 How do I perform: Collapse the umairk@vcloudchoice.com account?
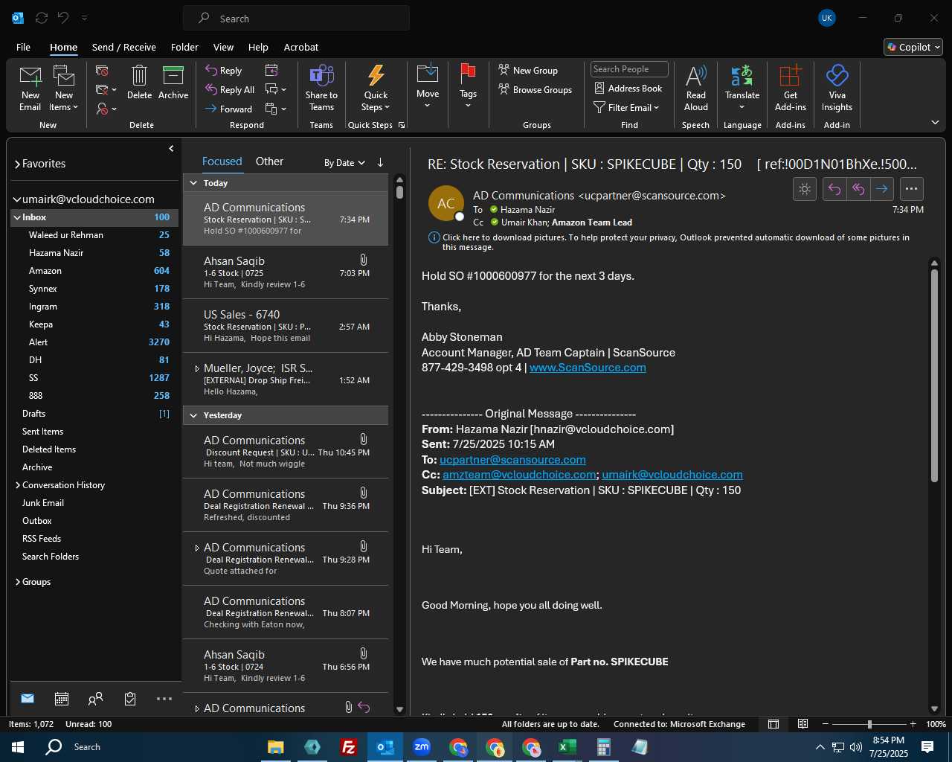pos(17,199)
